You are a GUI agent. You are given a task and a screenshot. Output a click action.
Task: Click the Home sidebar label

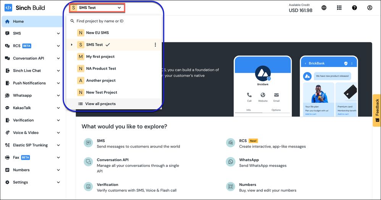point(18,21)
